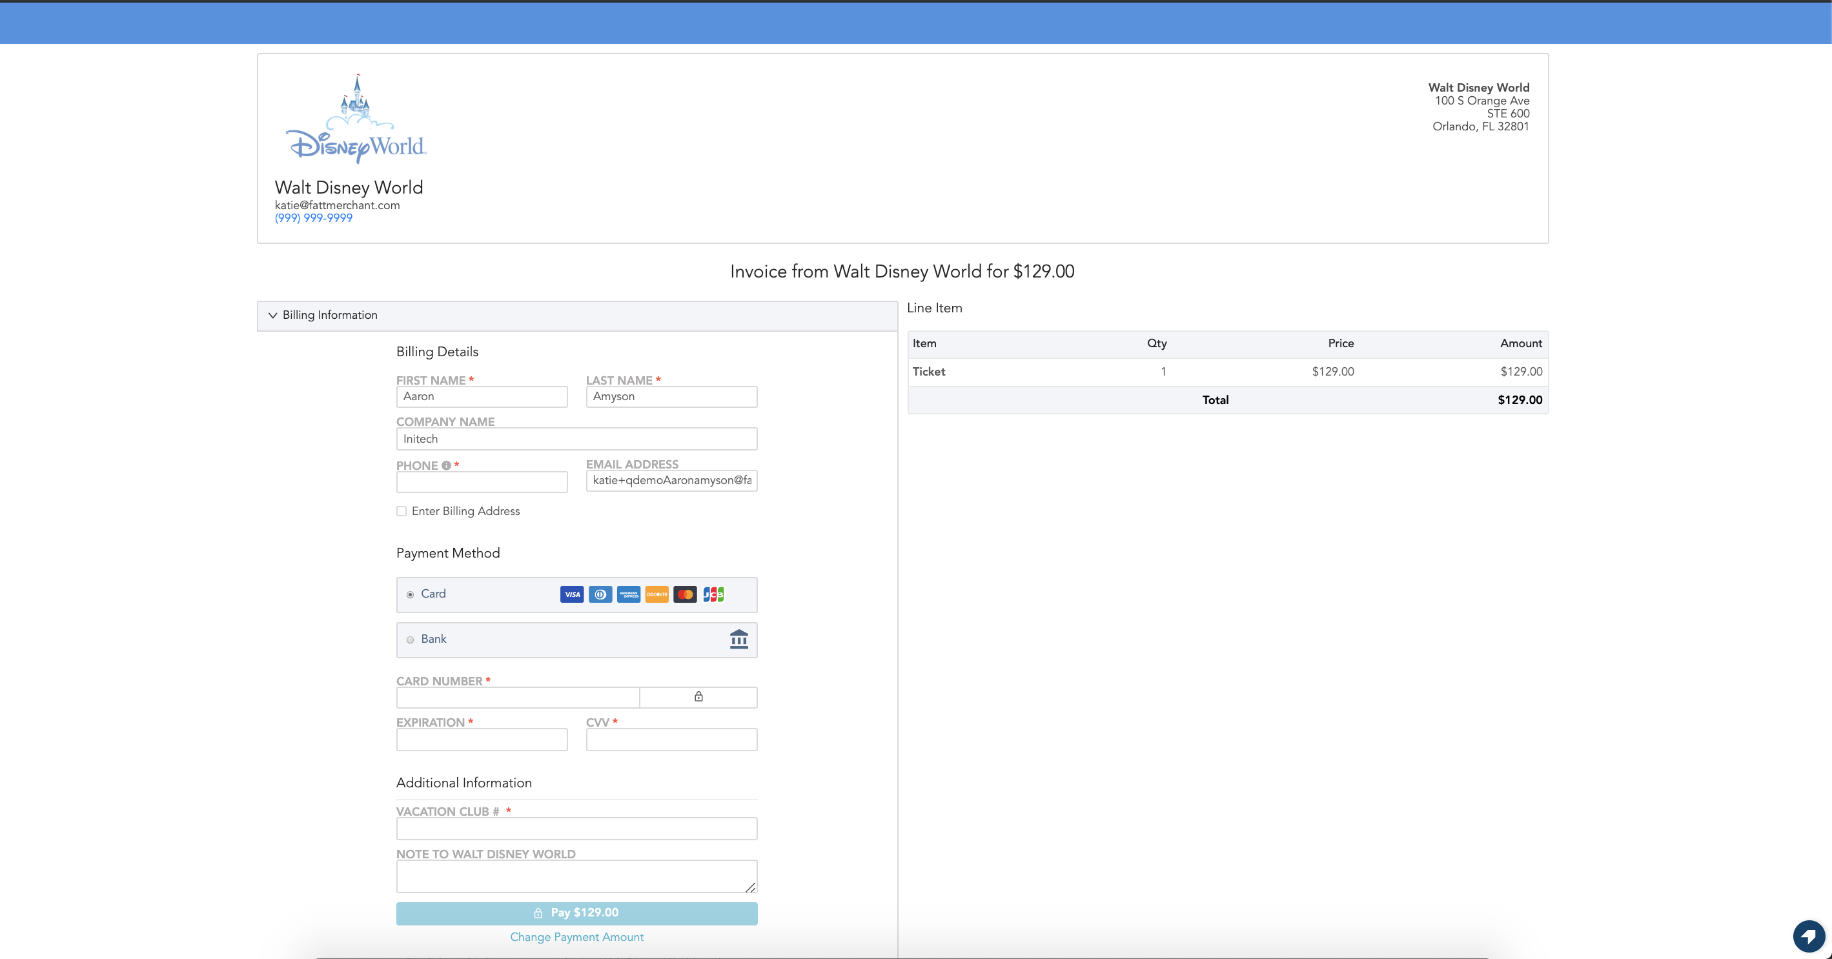Screen dimensions: 1832x959
Task: Open the chat bubble widget
Action: click(1809, 936)
